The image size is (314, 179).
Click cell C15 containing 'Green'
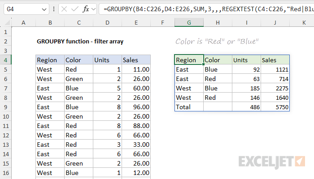tap(78, 163)
